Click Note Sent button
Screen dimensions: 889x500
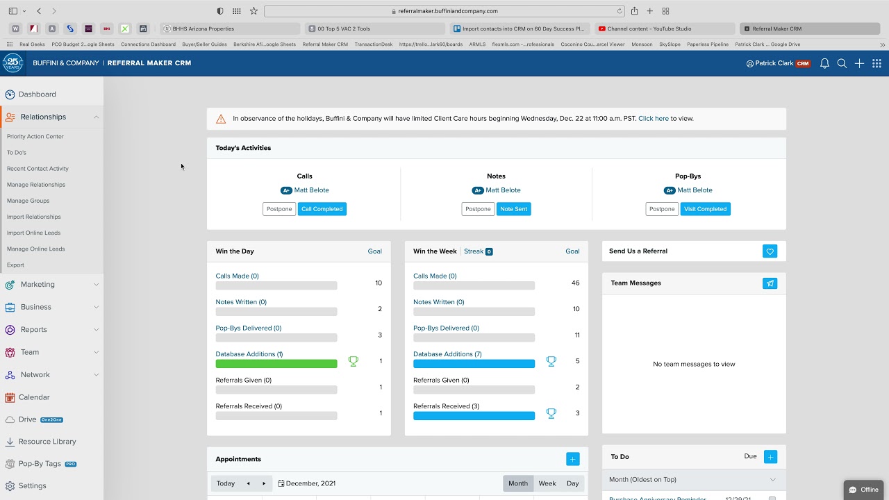514,209
